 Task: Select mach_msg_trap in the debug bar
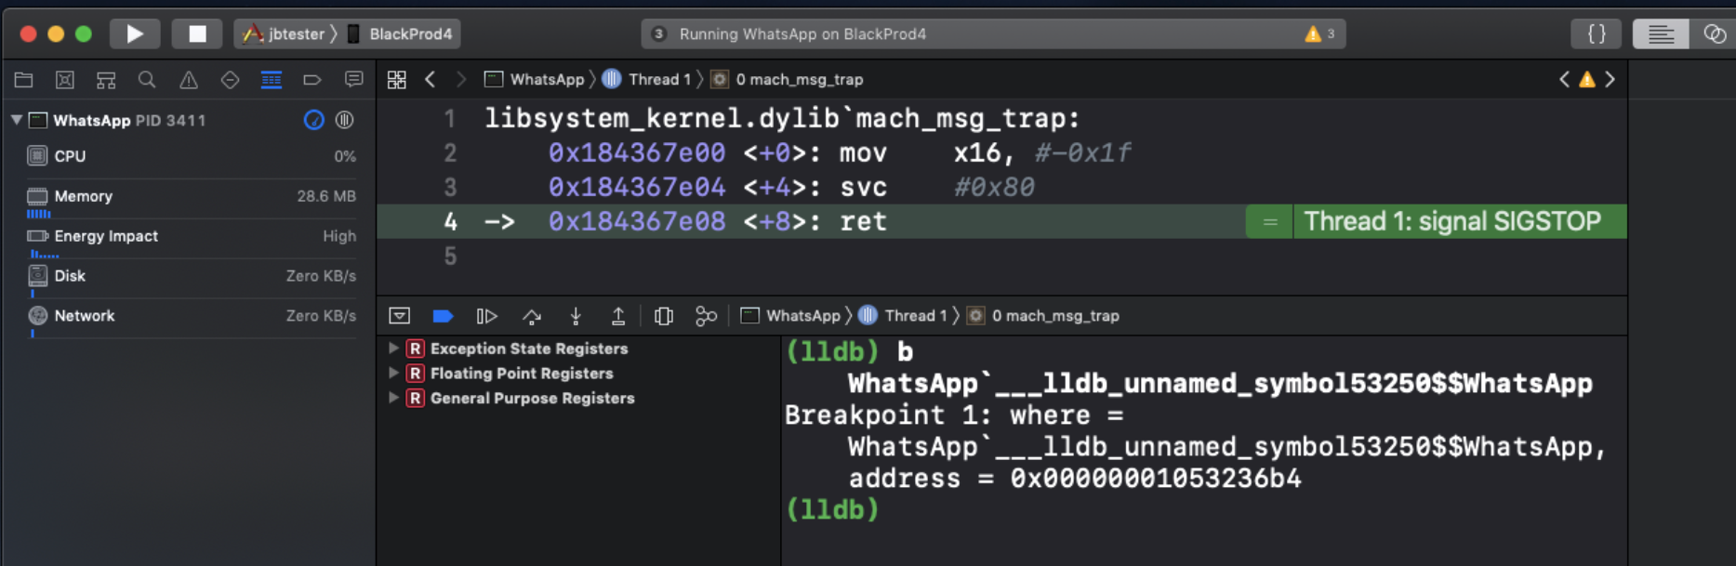1043,316
